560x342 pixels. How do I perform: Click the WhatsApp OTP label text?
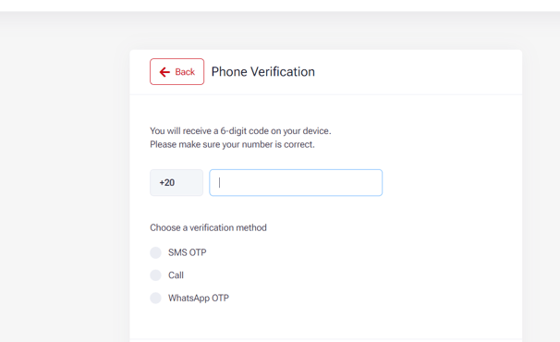pyautogui.click(x=199, y=298)
